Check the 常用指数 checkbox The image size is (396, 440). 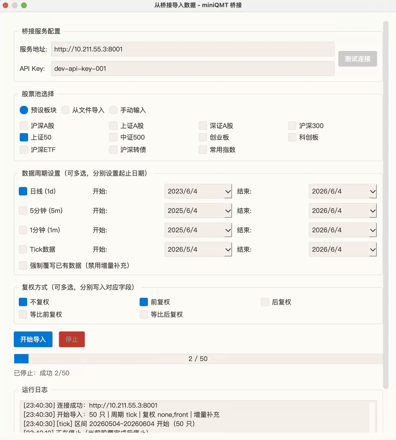tap(203, 150)
